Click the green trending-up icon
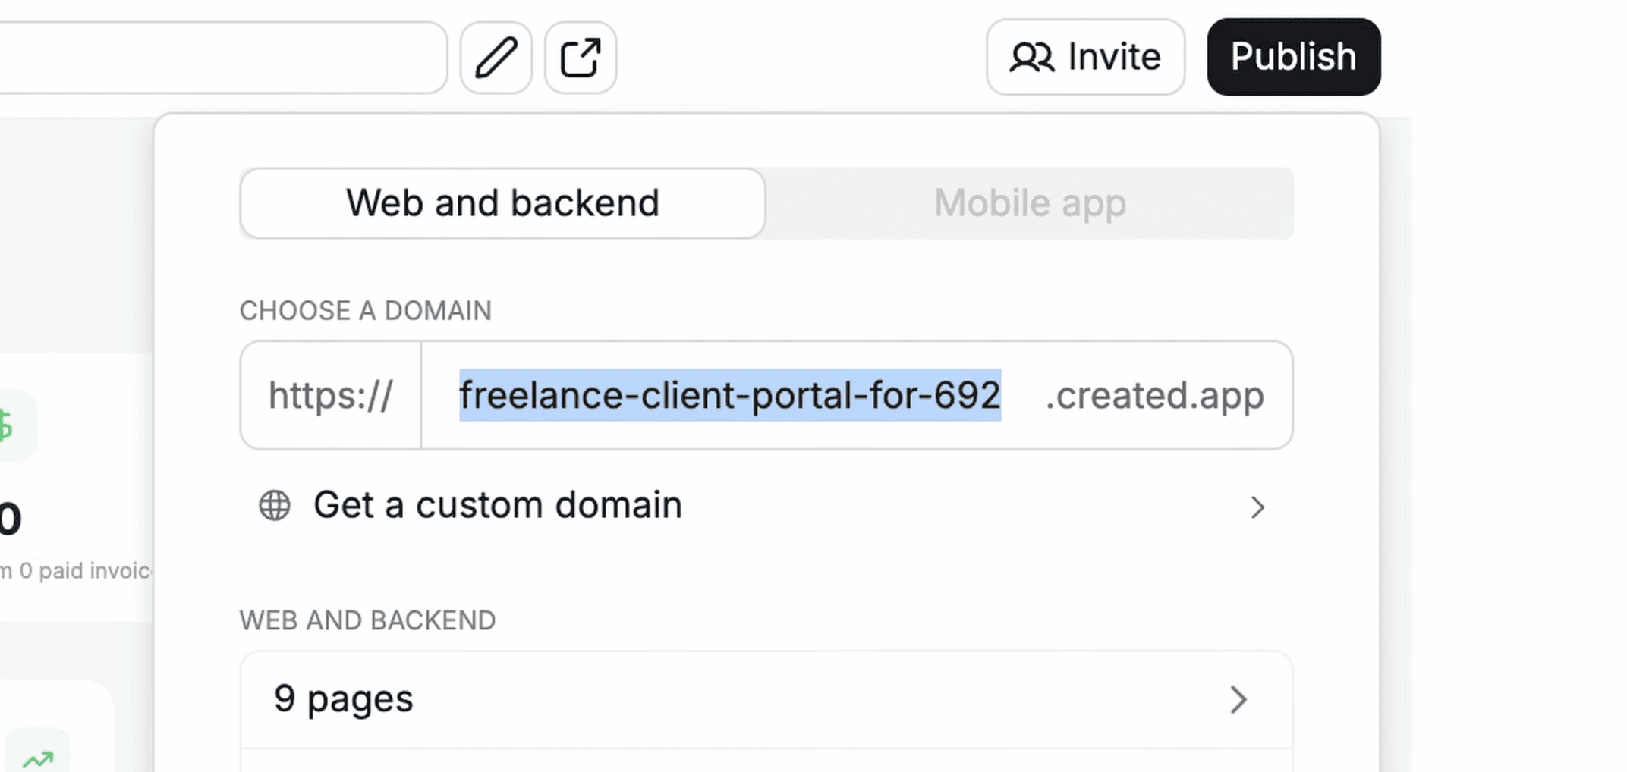This screenshot has height=772, width=1627. (38, 758)
